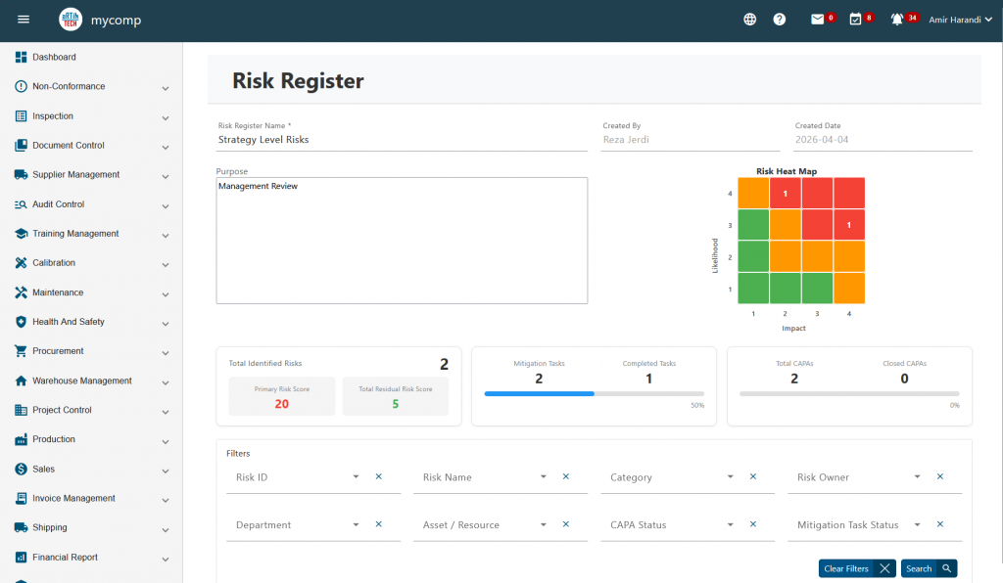
Task: Click the red heat map cell at likelihood 4, impact 2
Action: point(785,194)
